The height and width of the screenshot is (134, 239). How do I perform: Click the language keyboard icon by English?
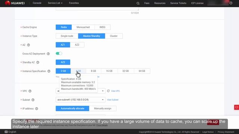(x=6, y=132)
